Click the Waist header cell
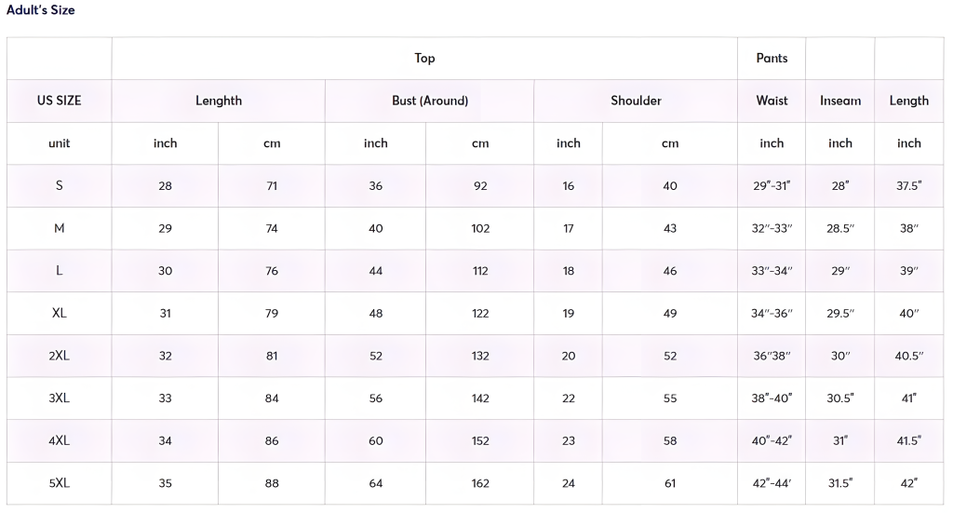This screenshot has height=513, width=953. pyautogui.click(x=772, y=101)
